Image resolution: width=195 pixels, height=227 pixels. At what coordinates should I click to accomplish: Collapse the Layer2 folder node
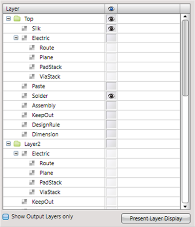pos(8,143)
